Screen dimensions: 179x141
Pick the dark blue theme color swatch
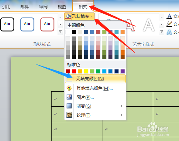tap(86, 32)
